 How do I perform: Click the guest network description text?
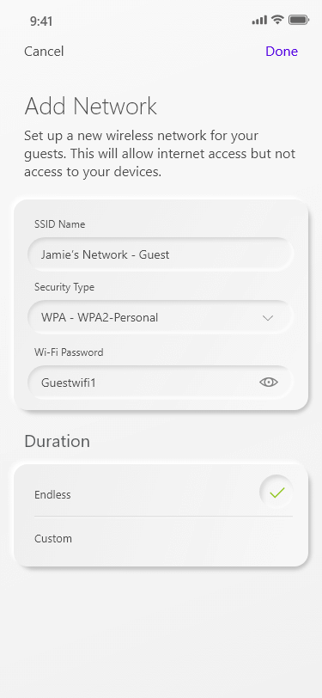tap(160, 154)
